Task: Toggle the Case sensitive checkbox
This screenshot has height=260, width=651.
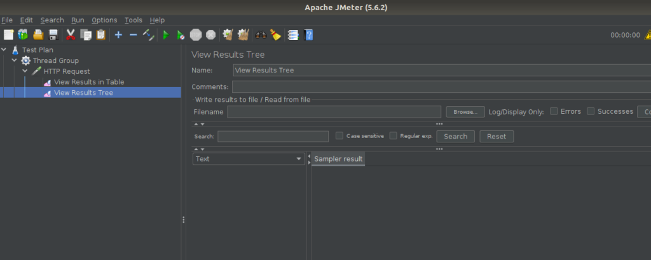Action: 339,136
